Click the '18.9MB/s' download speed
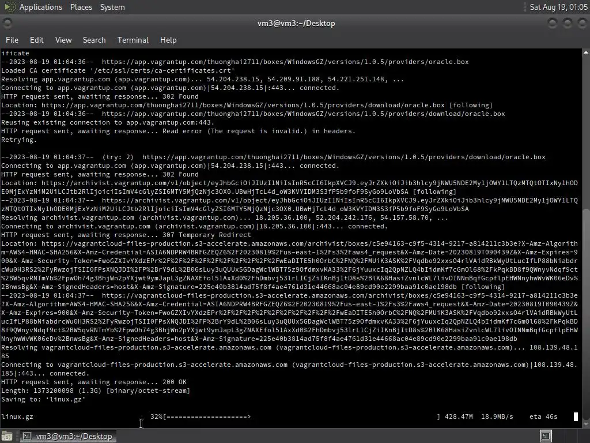 (497, 416)
